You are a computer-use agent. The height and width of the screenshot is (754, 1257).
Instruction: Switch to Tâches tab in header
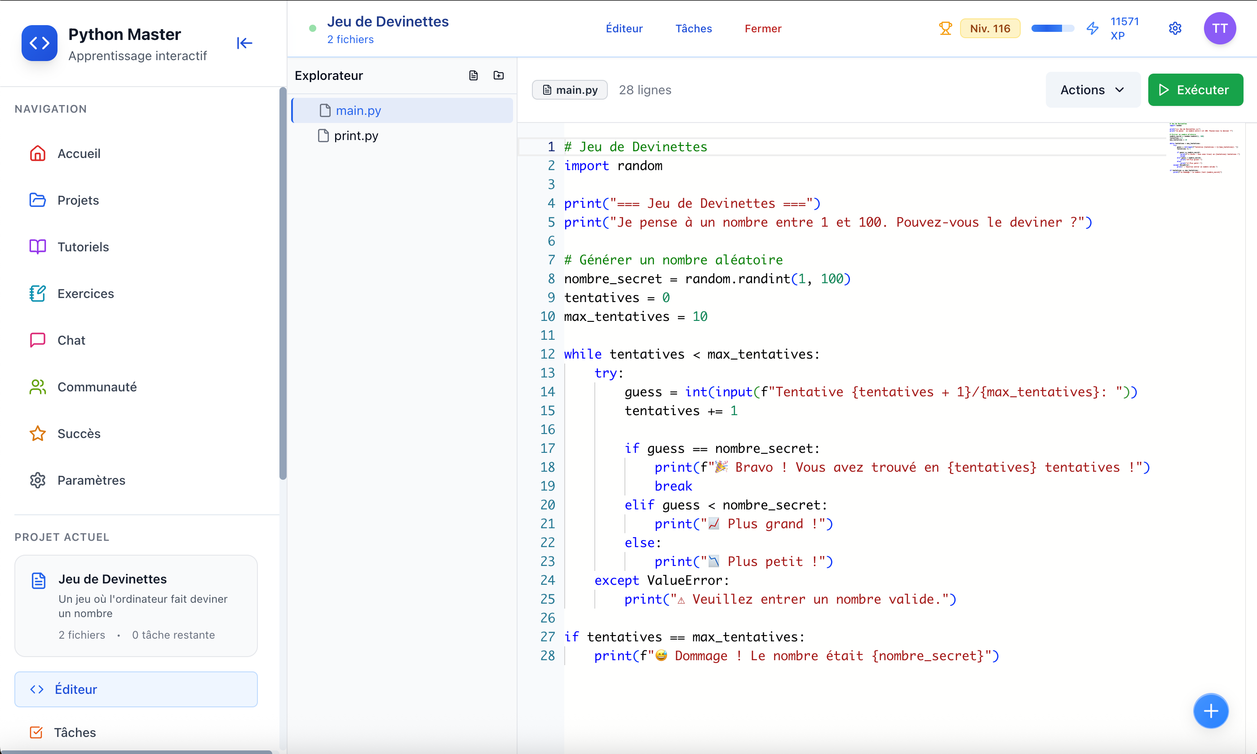694,28
